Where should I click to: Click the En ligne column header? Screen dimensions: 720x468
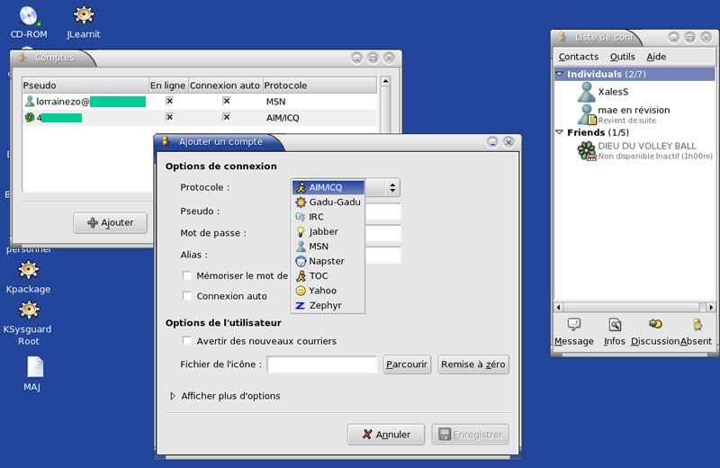pyautogui.click(x=168, y=85)
